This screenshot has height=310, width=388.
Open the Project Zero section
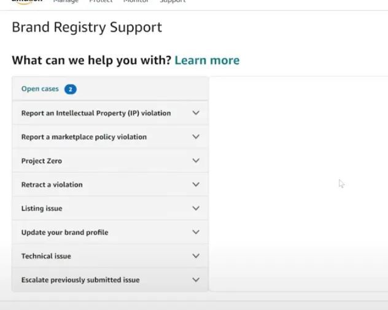pyautogui.click(x=42, y=161)
